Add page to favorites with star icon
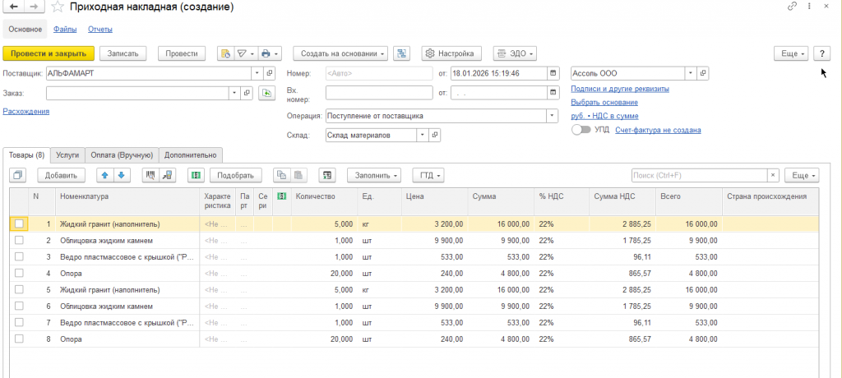Screen dimensions: 842x378 coord(57,7)
